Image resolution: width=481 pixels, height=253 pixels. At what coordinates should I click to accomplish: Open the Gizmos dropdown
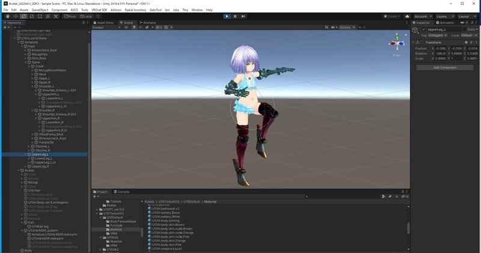coord(348,27)
